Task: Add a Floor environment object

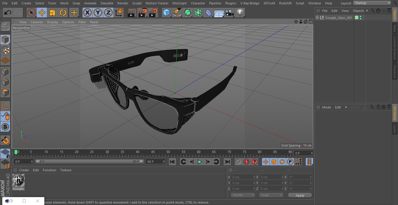Action: (x=219, y=13)
